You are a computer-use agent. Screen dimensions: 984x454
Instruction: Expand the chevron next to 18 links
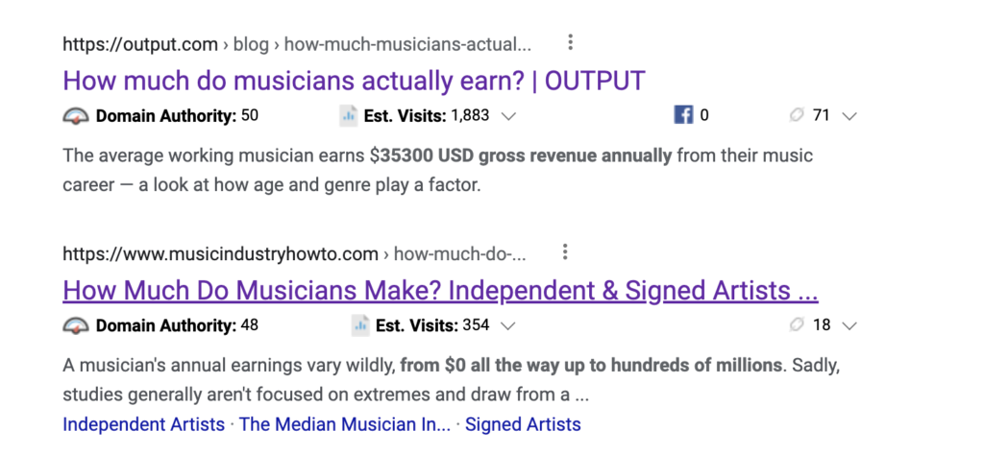point(849,326)
